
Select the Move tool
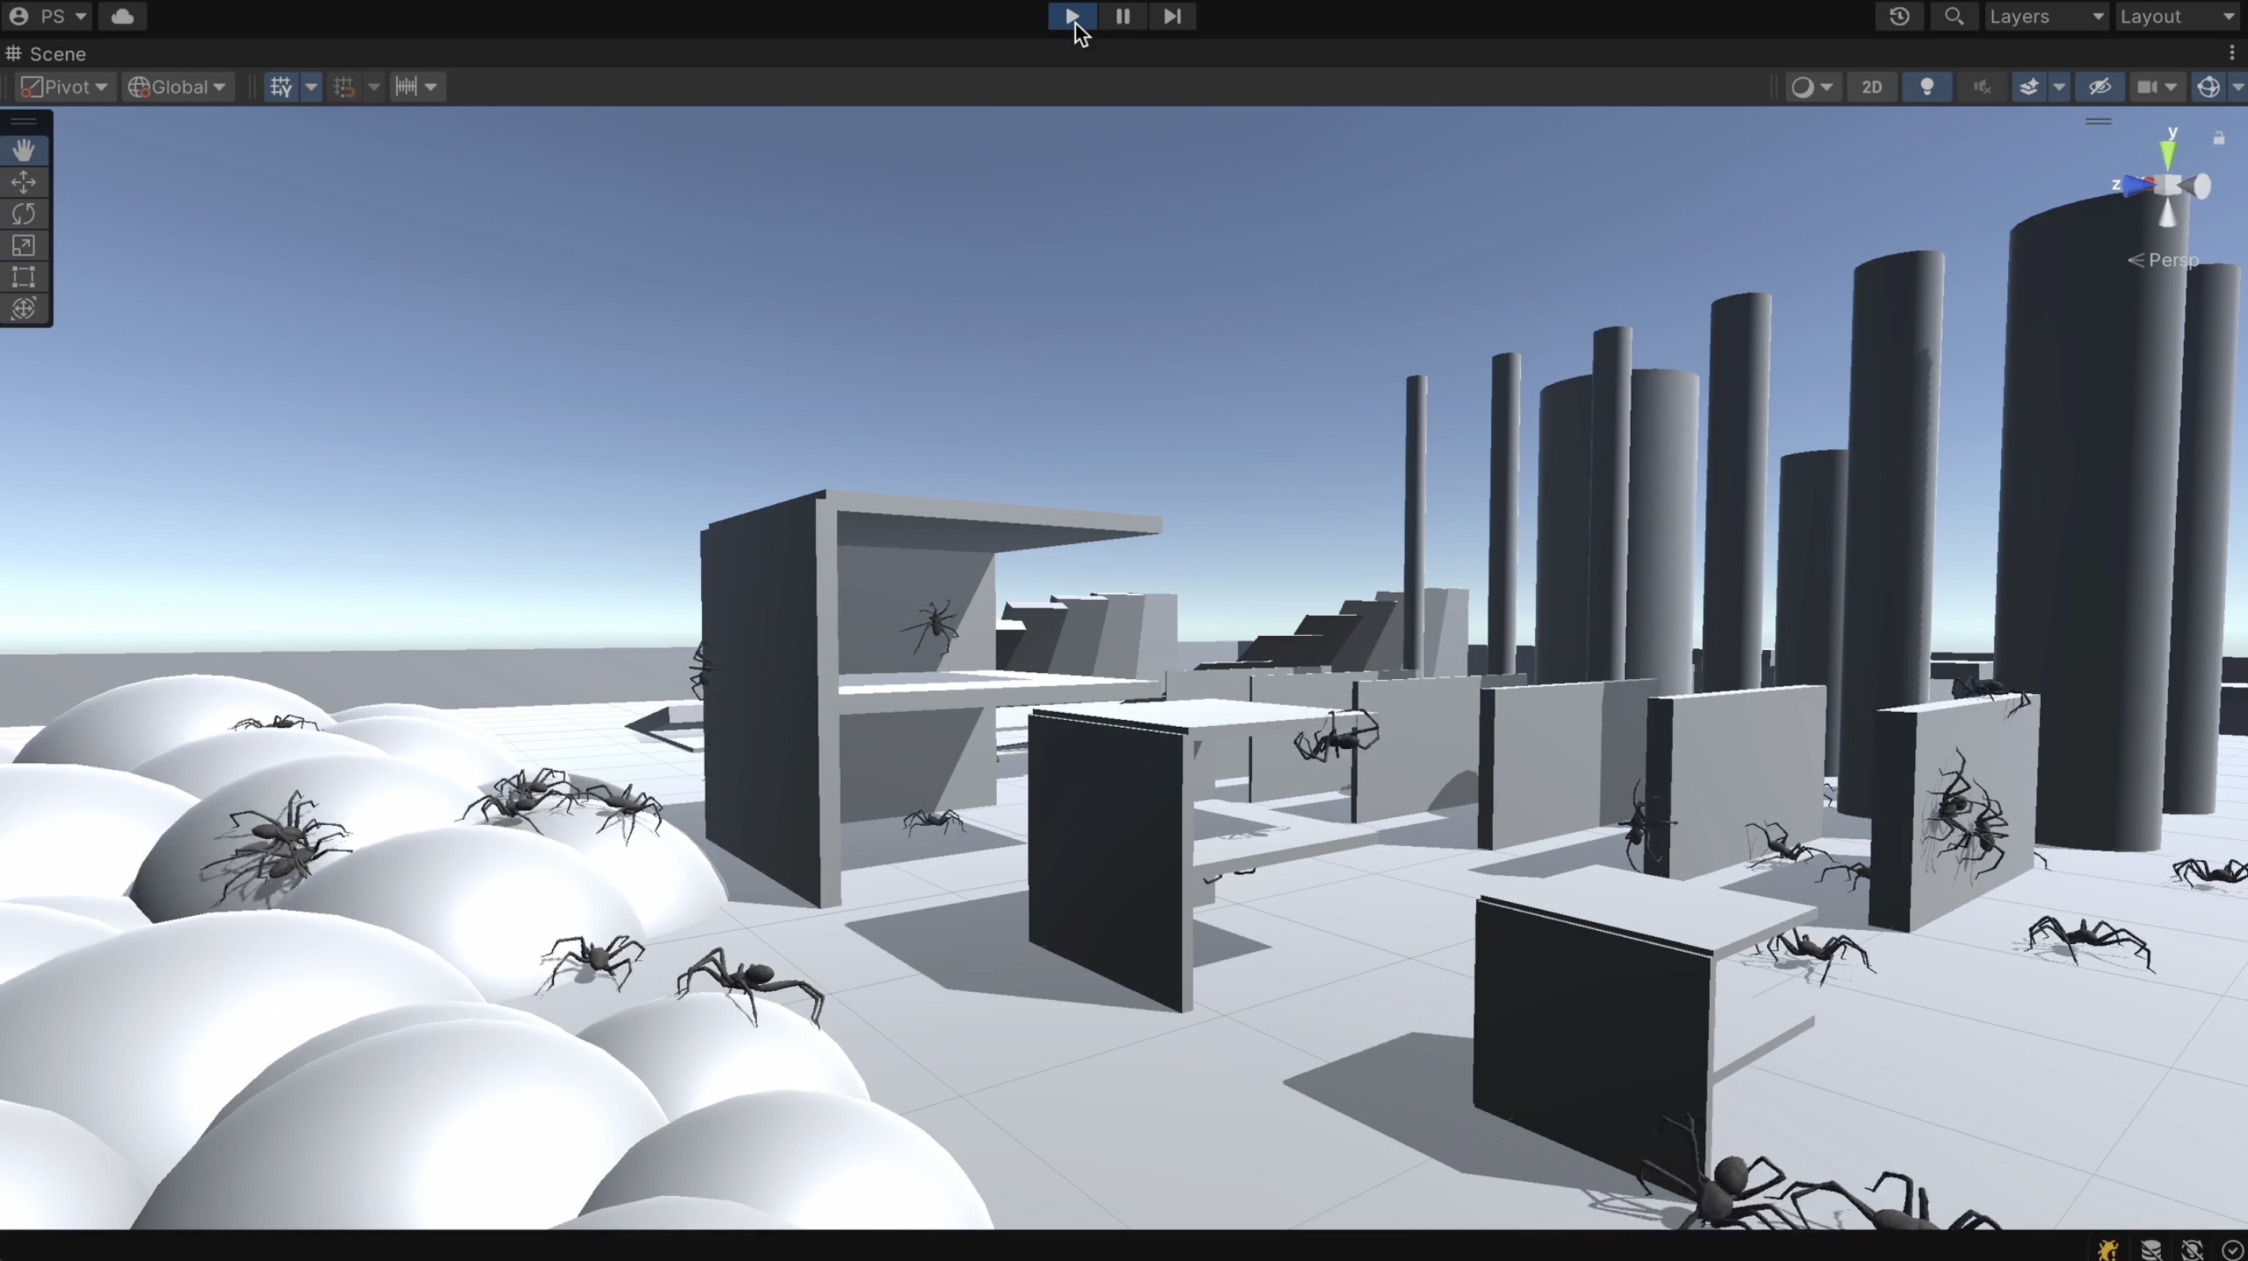pyautogui.click(x=24, y=181)
